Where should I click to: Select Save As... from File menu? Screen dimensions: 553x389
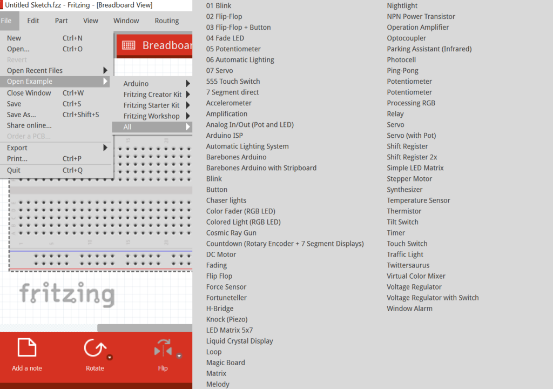(22, 115)
